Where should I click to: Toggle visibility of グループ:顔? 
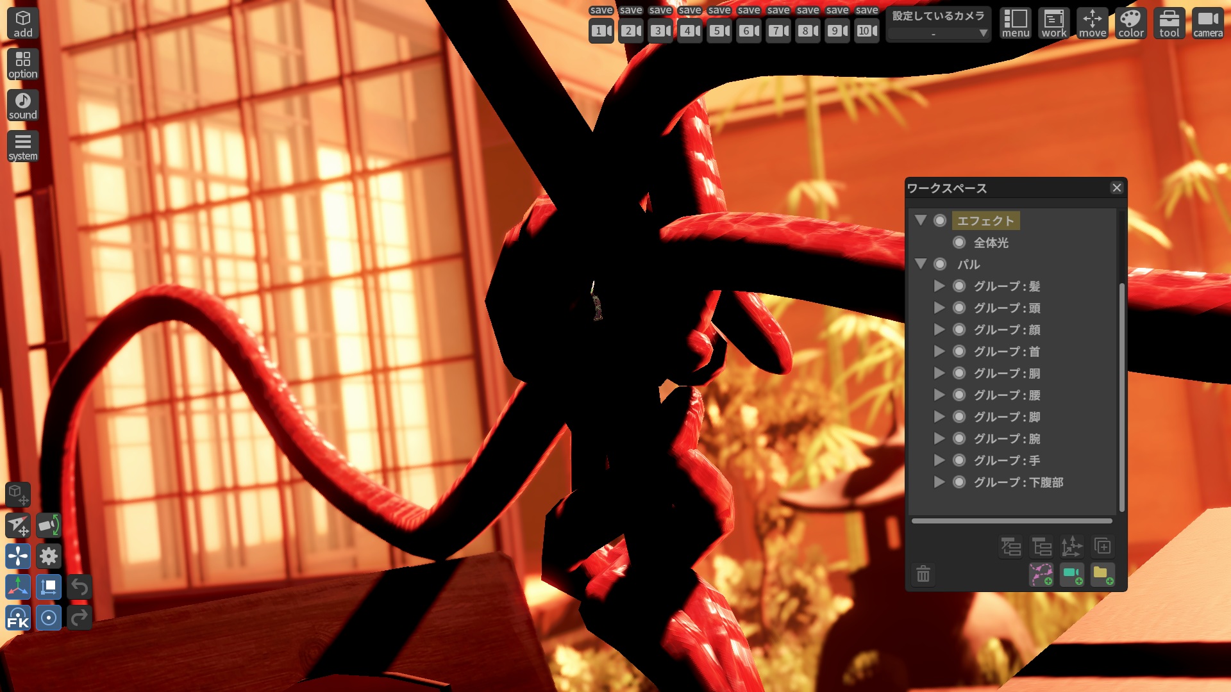click(x=959, y=329)
